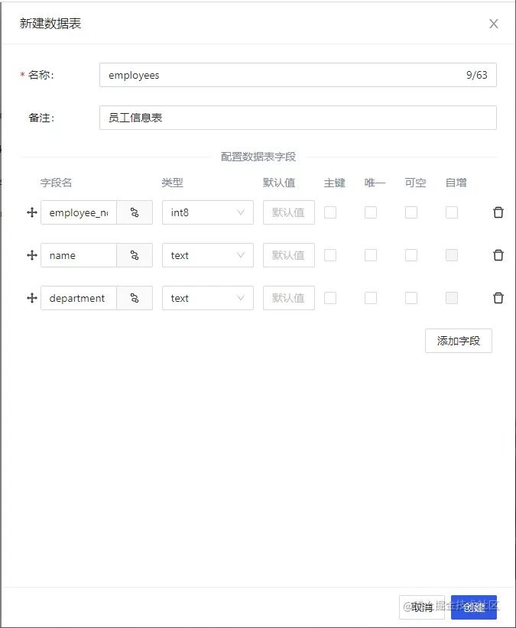
Task: Click link icon beside department field
Action: [135, 299]
